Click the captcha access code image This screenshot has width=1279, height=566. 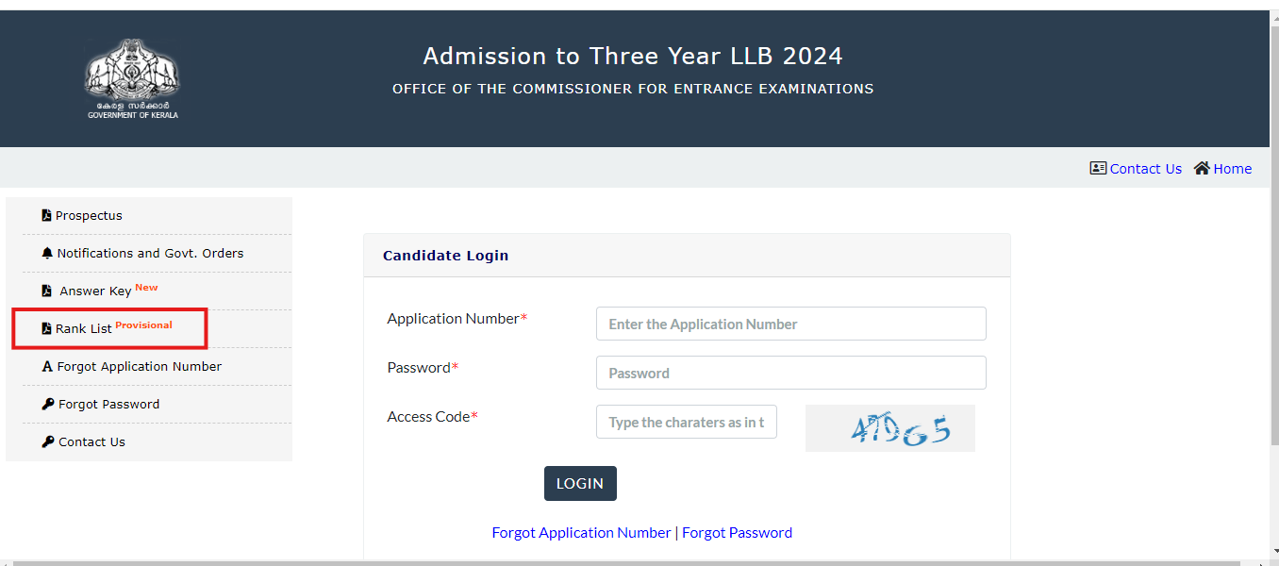pyautogui.click(x=889, y=428)
